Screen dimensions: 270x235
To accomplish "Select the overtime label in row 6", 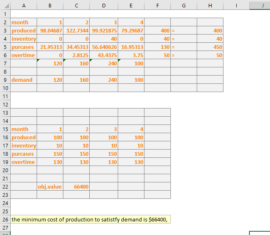I will [x=23, y=55].
